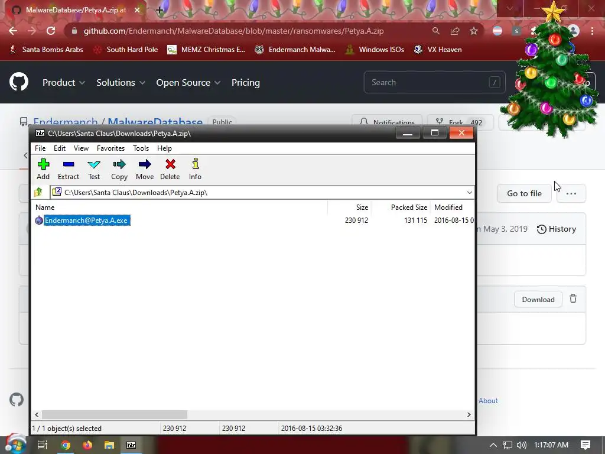Viewport: 605px width, 454px height.
Task: Select the Copy toolbar icon
Action: point(119,169)
